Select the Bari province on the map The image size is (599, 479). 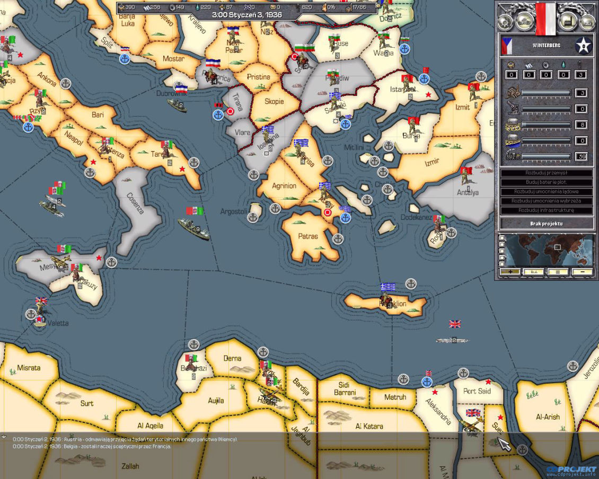click(x=98, y=114)
